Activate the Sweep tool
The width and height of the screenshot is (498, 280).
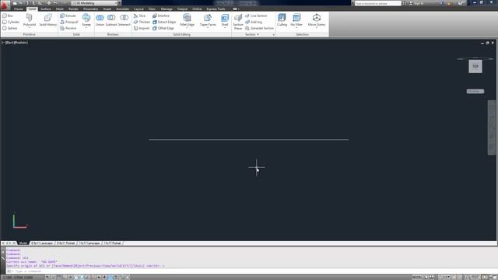point(86,19)
